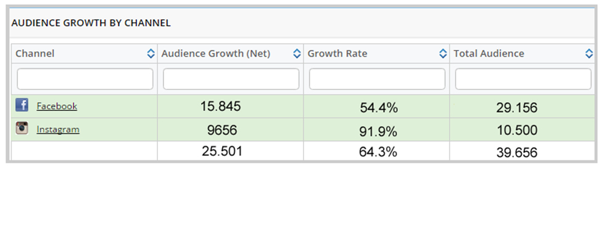Focus the Audience Growth filter input

[x=231, y=79]
